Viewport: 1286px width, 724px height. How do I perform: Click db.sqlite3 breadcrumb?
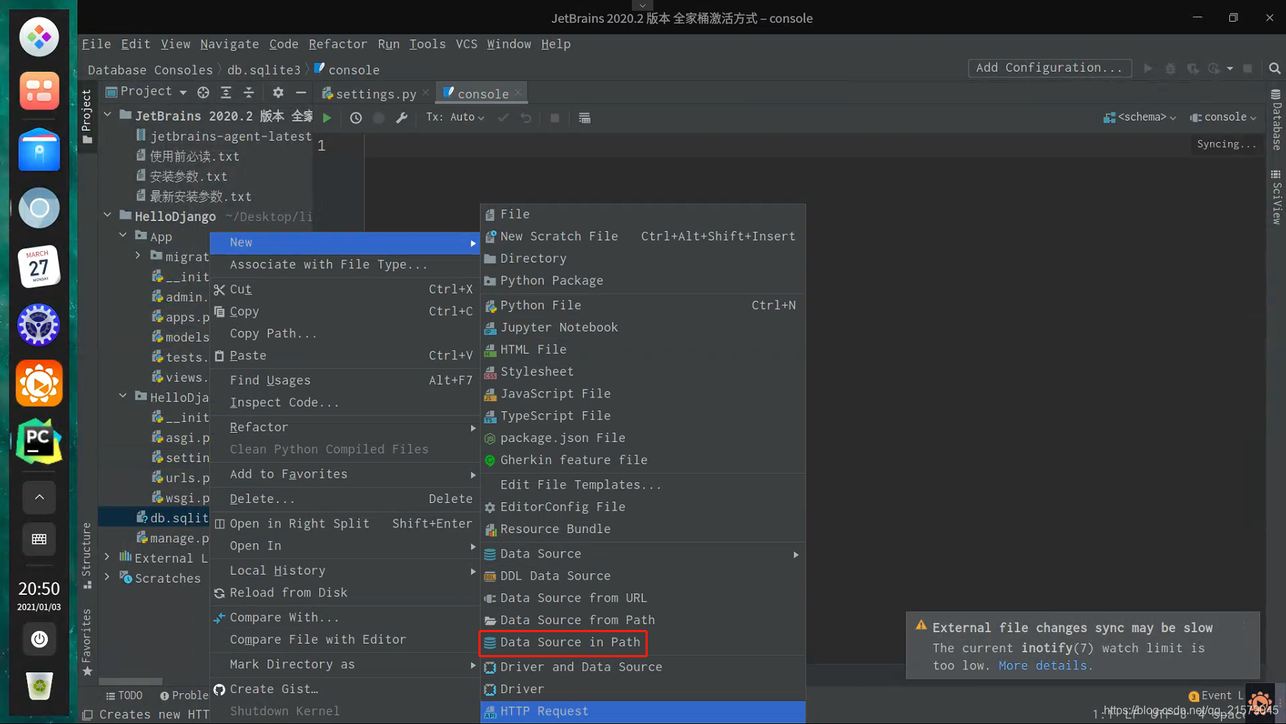264,70
